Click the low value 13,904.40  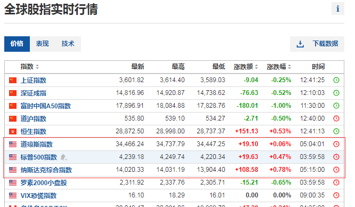(211, 170)
